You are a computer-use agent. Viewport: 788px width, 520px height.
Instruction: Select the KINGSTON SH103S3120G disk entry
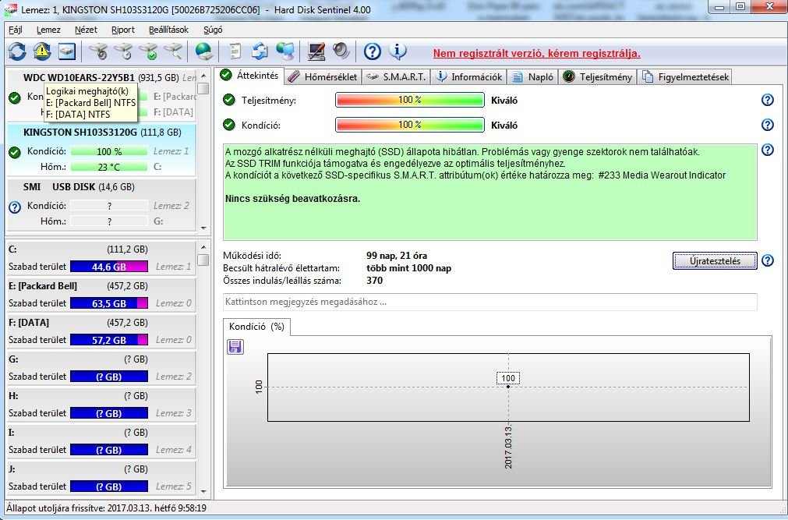point(101,150)
